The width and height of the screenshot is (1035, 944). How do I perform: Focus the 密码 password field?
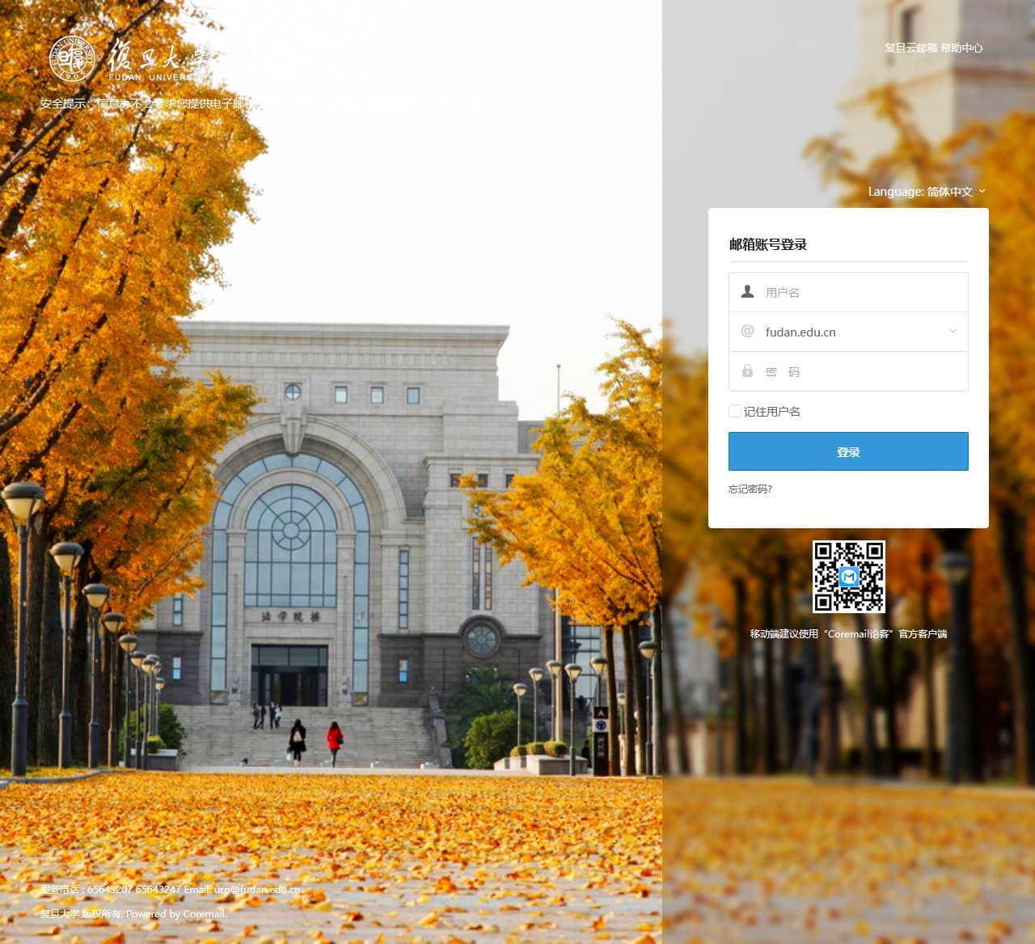[848, 371]
